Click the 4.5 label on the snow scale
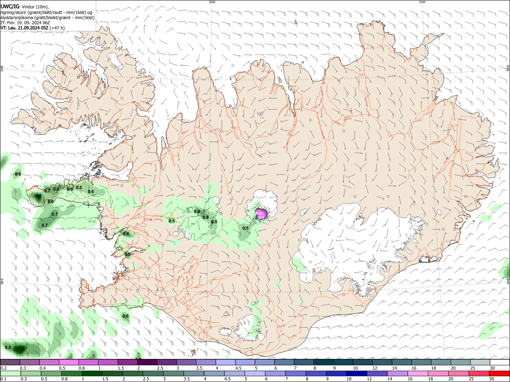510x382 pixels. tap(238, 368)
